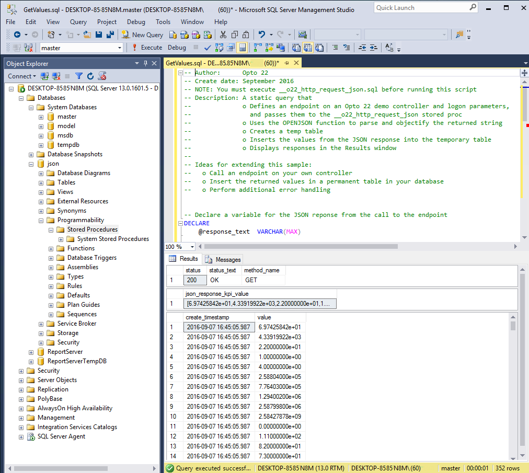The width and height of the screenshot is (529, 473).
Task: Click the Object Explorer filter funnel icon
Action: pos(79,76)
